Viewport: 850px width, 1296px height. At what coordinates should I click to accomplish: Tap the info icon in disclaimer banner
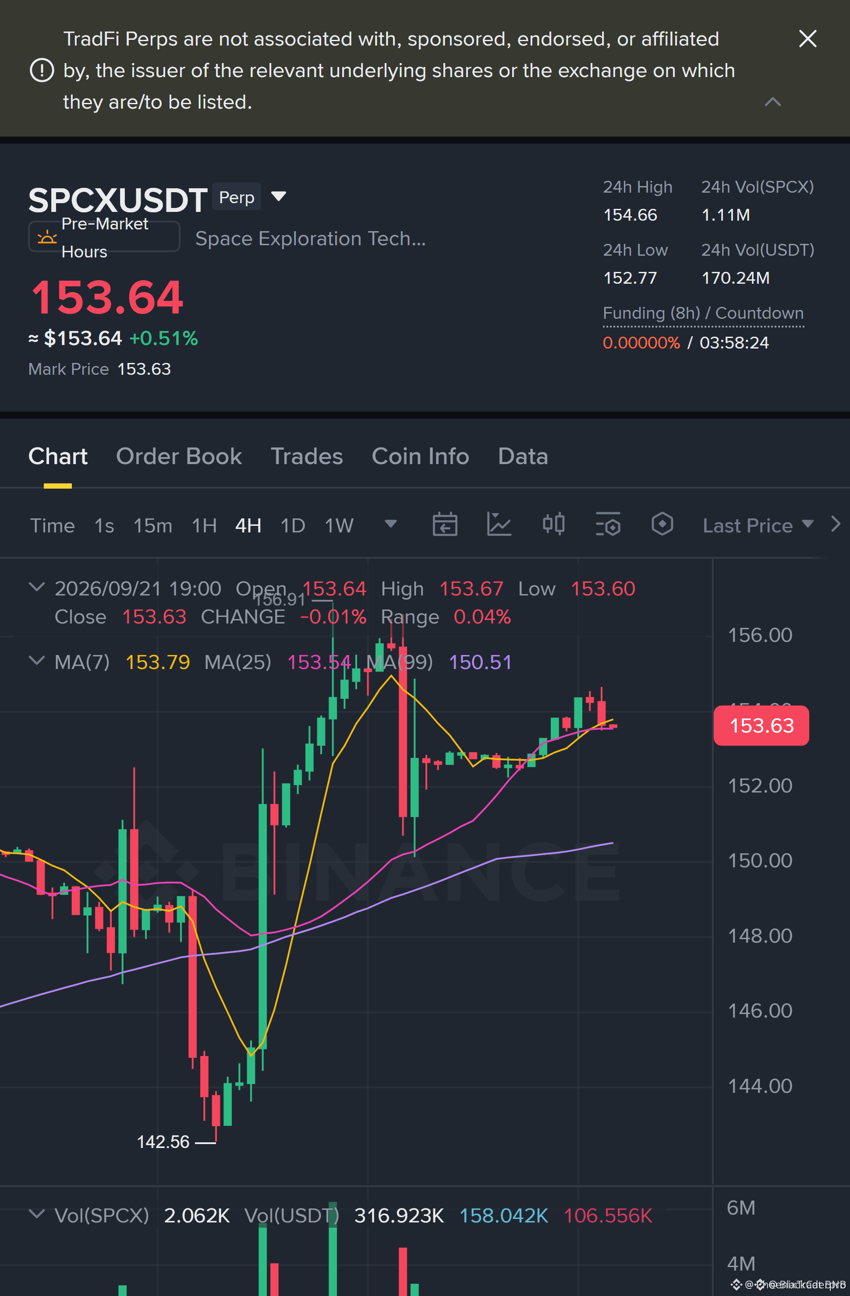(x=42, y=70)
